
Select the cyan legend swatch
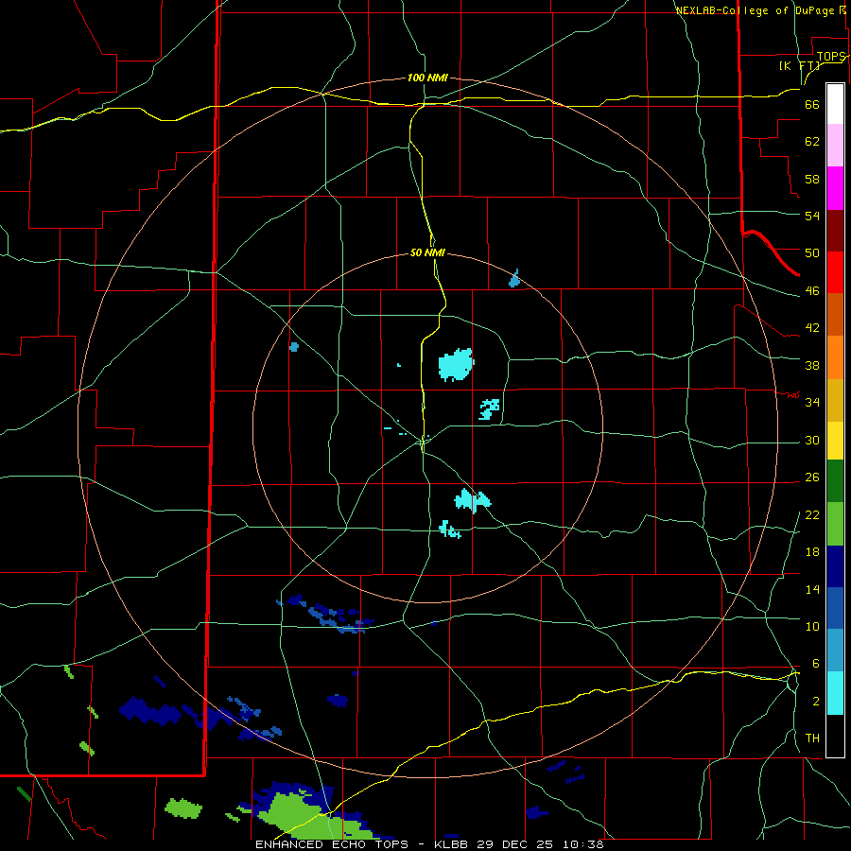(835, 693)
